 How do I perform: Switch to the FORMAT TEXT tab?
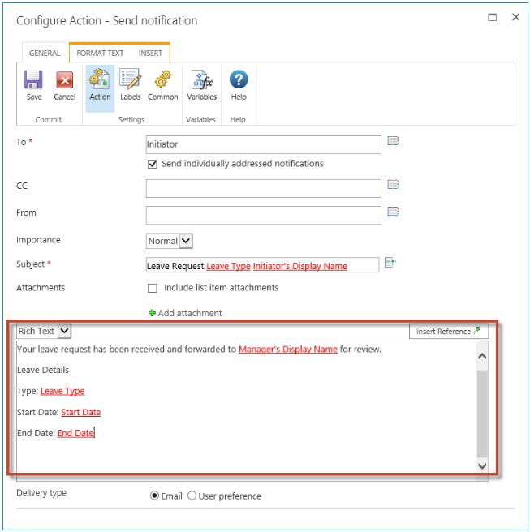pos(100,54)
